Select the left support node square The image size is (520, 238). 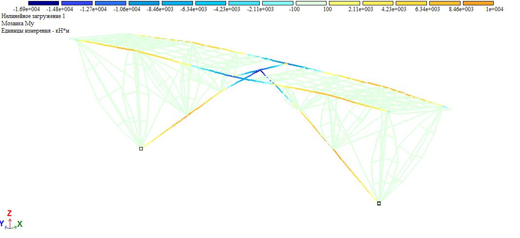(141, 148)
